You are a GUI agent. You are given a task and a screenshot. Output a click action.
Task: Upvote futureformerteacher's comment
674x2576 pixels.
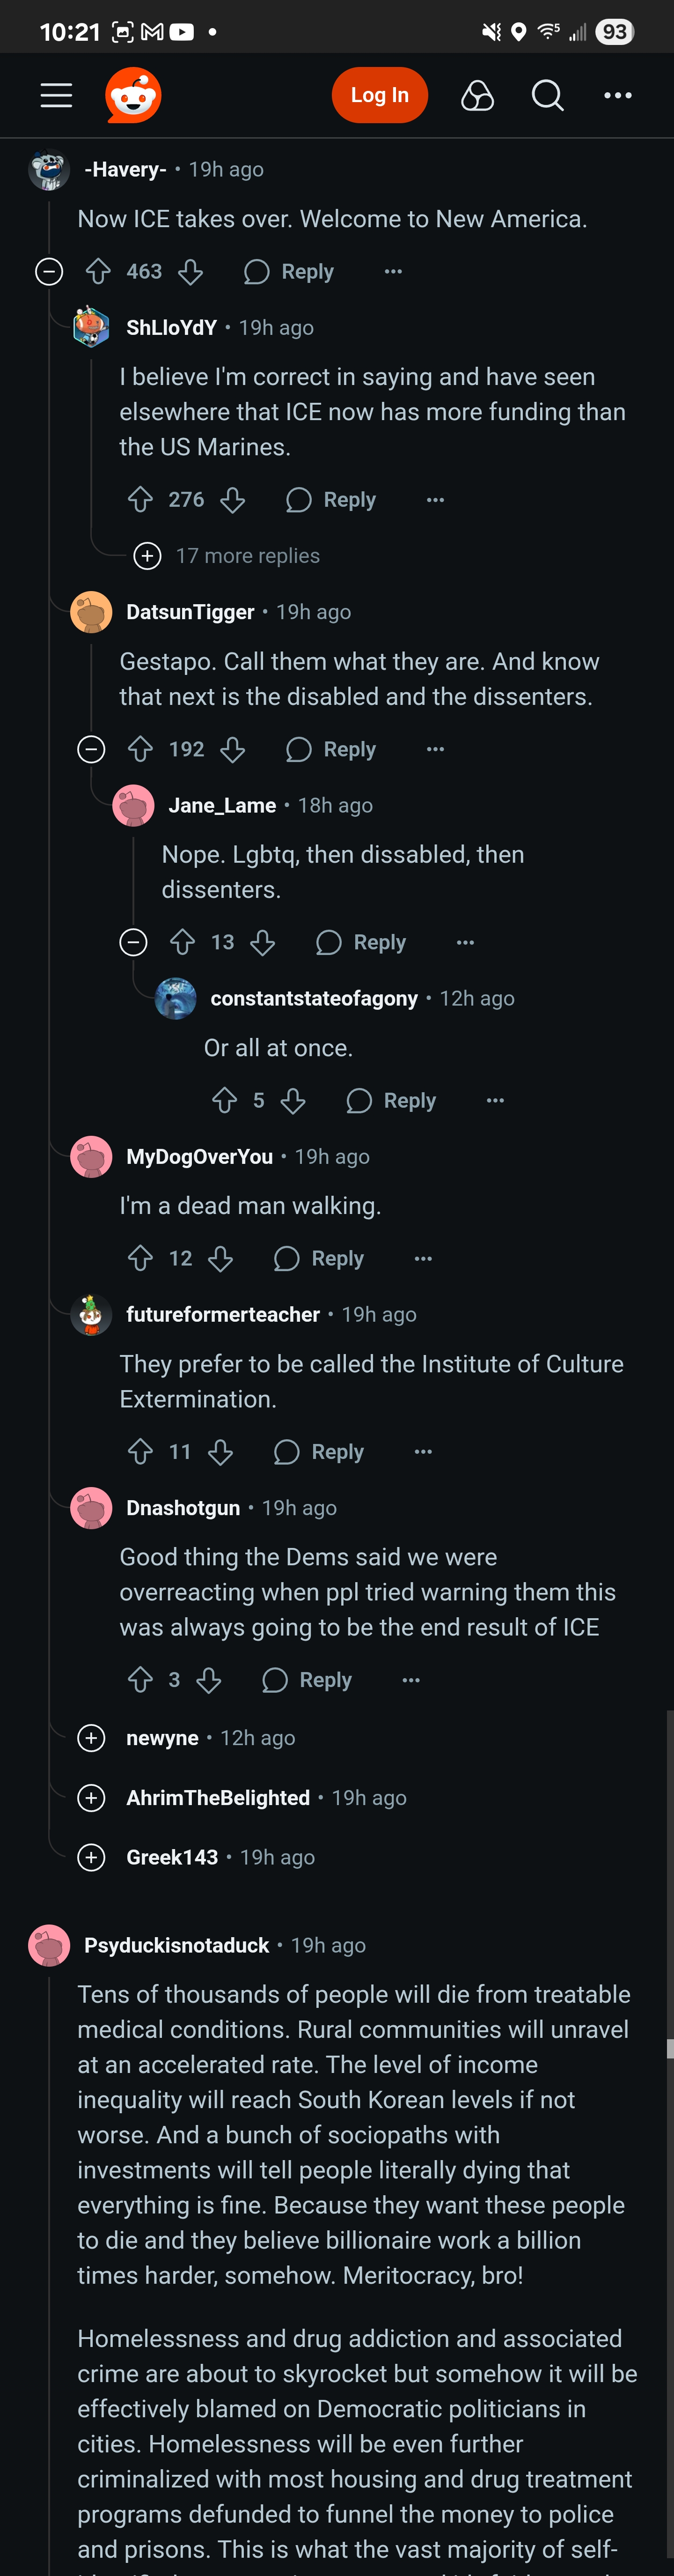140,1452
